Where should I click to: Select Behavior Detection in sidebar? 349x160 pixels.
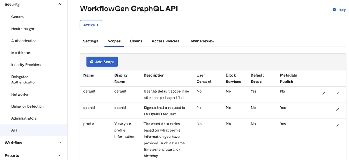pos(27,106)
